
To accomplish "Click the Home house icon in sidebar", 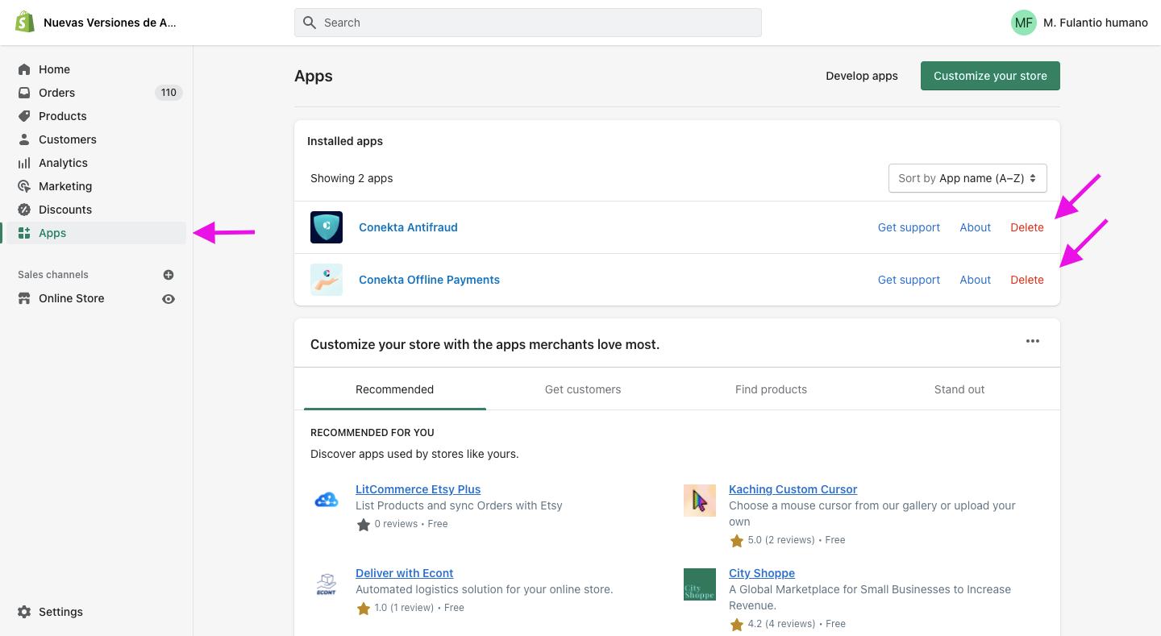I will pyautogui.click(x=24, y=69).
